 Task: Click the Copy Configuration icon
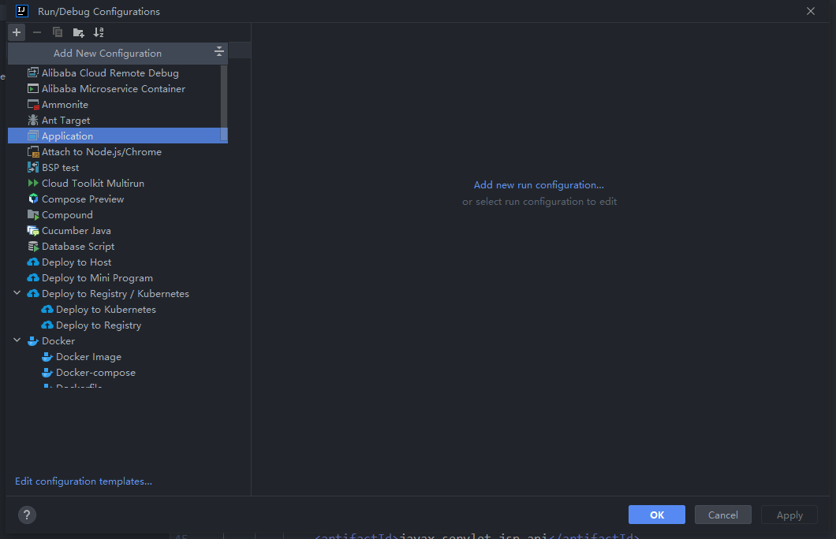coord(58,32)
